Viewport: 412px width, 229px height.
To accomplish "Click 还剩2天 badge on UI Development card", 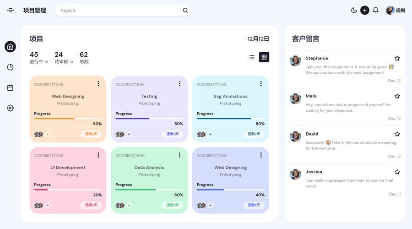I will [91, 205].
